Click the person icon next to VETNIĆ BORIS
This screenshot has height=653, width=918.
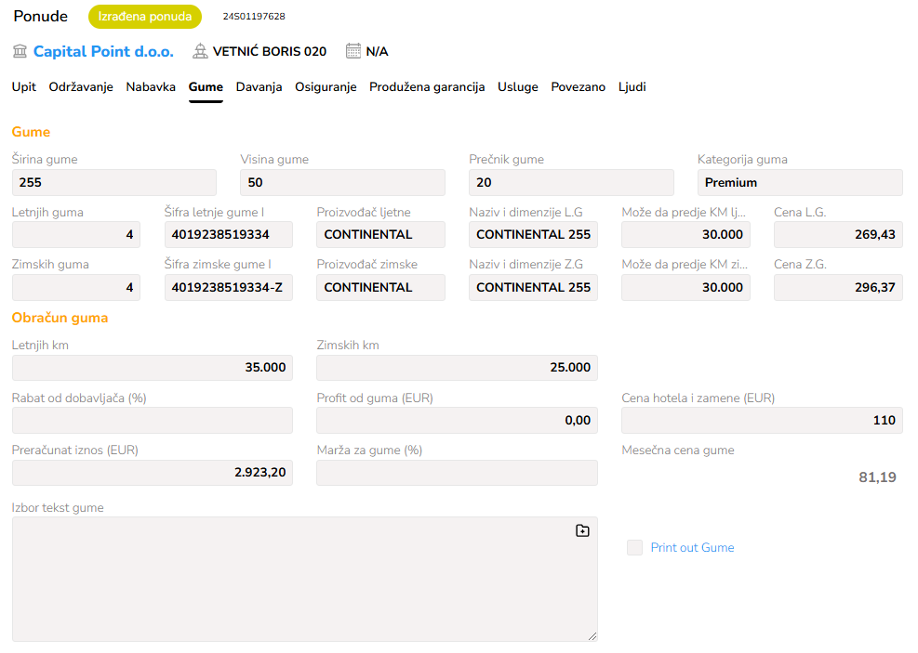[x=200, y=51]
